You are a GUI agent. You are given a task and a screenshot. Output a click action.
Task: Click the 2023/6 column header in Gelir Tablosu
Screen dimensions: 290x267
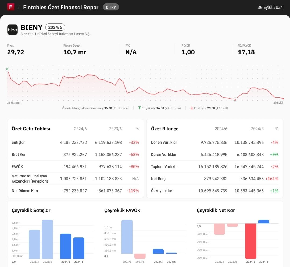tap(115, 129)
